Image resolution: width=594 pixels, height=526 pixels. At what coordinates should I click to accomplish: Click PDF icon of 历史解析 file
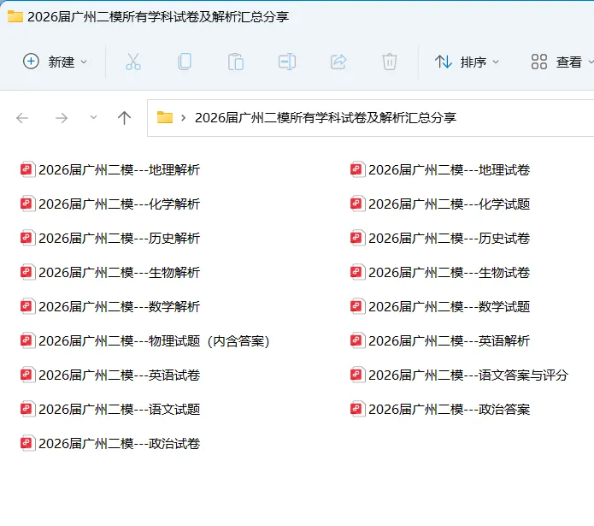tap(27, 238)
